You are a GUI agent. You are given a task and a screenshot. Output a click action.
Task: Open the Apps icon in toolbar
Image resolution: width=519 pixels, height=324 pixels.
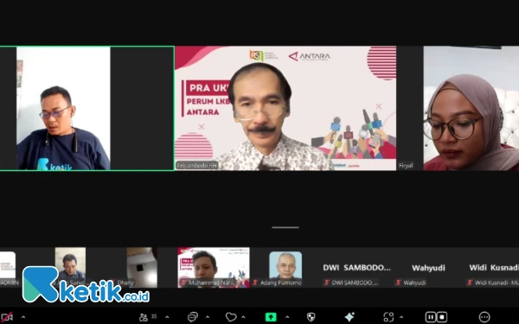(x=388, y=317)
